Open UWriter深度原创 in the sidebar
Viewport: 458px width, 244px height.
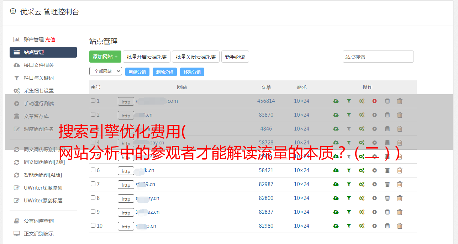tap(43, 188)
